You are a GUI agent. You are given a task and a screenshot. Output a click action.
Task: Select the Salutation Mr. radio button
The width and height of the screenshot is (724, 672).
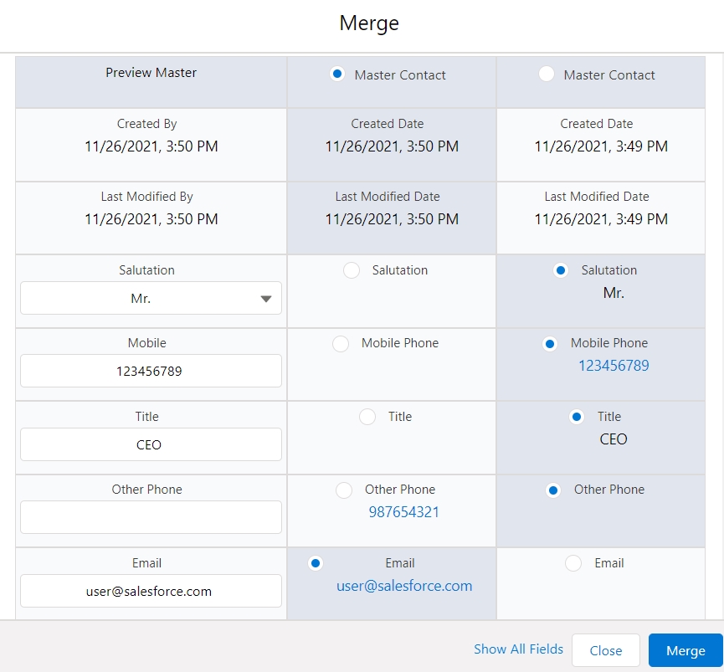561,270
